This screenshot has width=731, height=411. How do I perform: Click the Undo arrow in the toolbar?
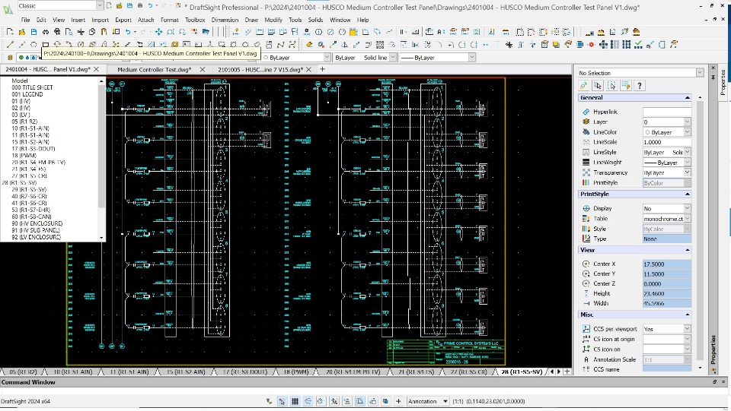click(x=126, y=32)
